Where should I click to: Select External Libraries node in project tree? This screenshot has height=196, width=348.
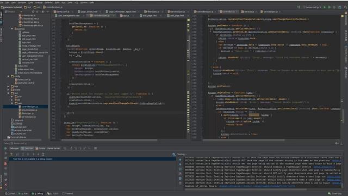click(x=17, y=137)
